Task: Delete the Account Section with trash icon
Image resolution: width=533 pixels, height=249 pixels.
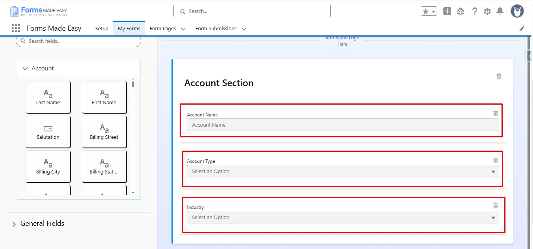Action: (x=499, y=76)
